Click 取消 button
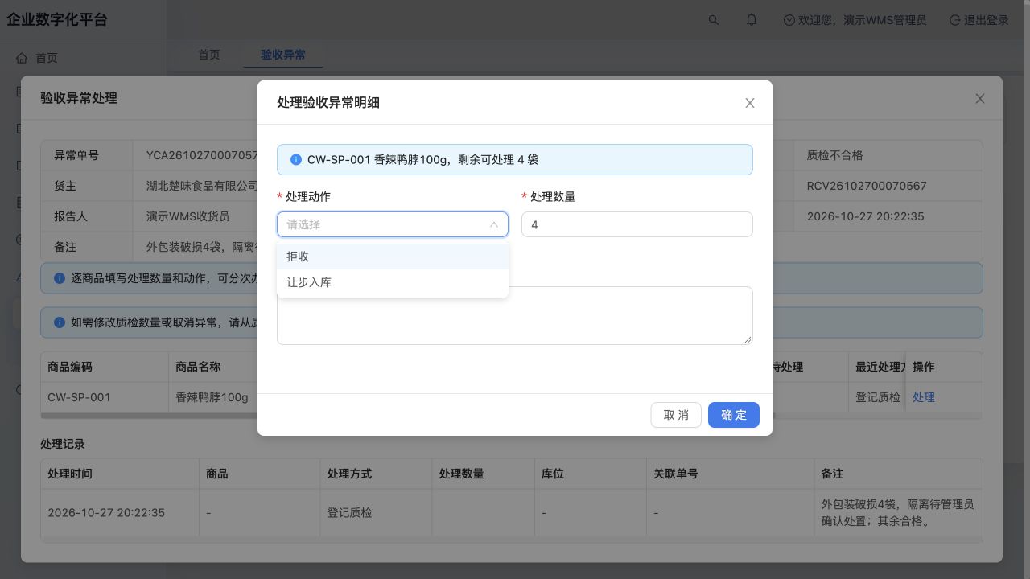The width and height of the screenshot is (1030, 579). (x=676, y=415)
